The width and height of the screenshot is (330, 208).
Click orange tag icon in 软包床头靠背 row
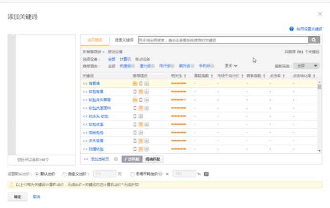coord(135,100)
